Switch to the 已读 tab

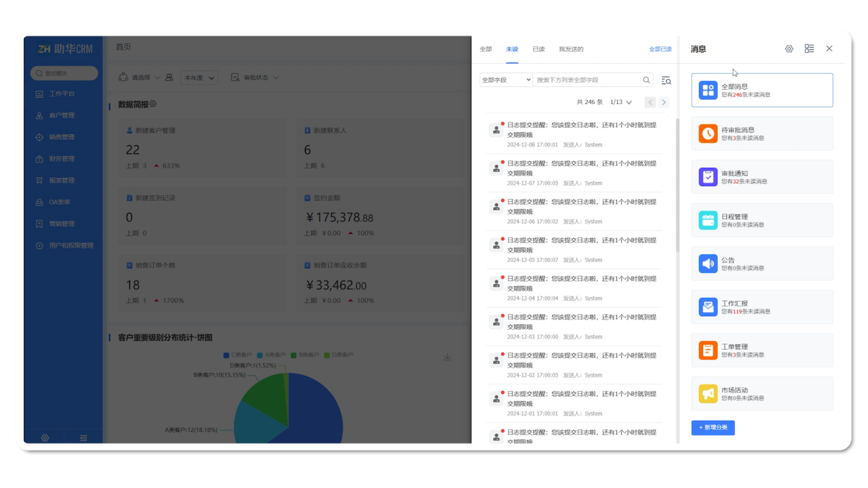click(x=538, y=49)
